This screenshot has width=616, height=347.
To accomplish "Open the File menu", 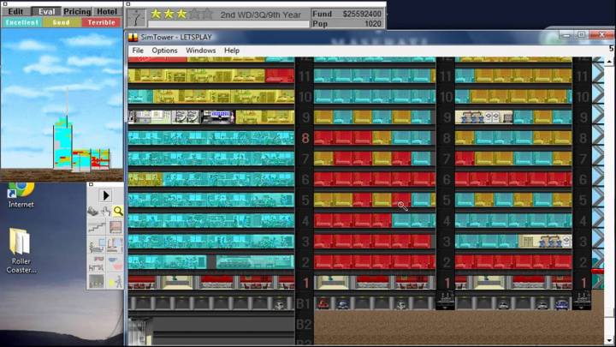I will pyautogui.click(x=137, y=51).
